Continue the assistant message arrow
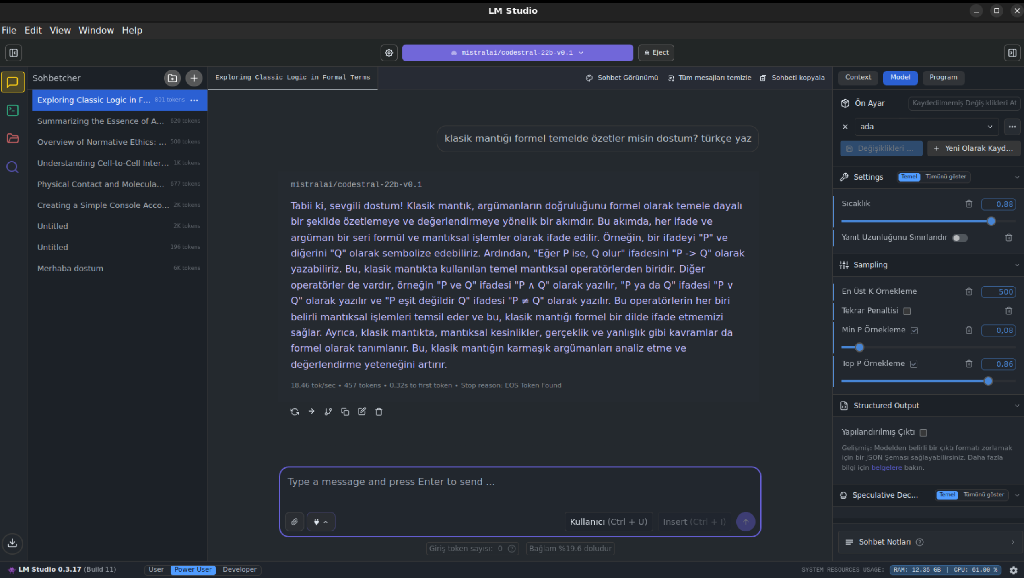Viewport: 1024px width, 578px height. (311, 411)
